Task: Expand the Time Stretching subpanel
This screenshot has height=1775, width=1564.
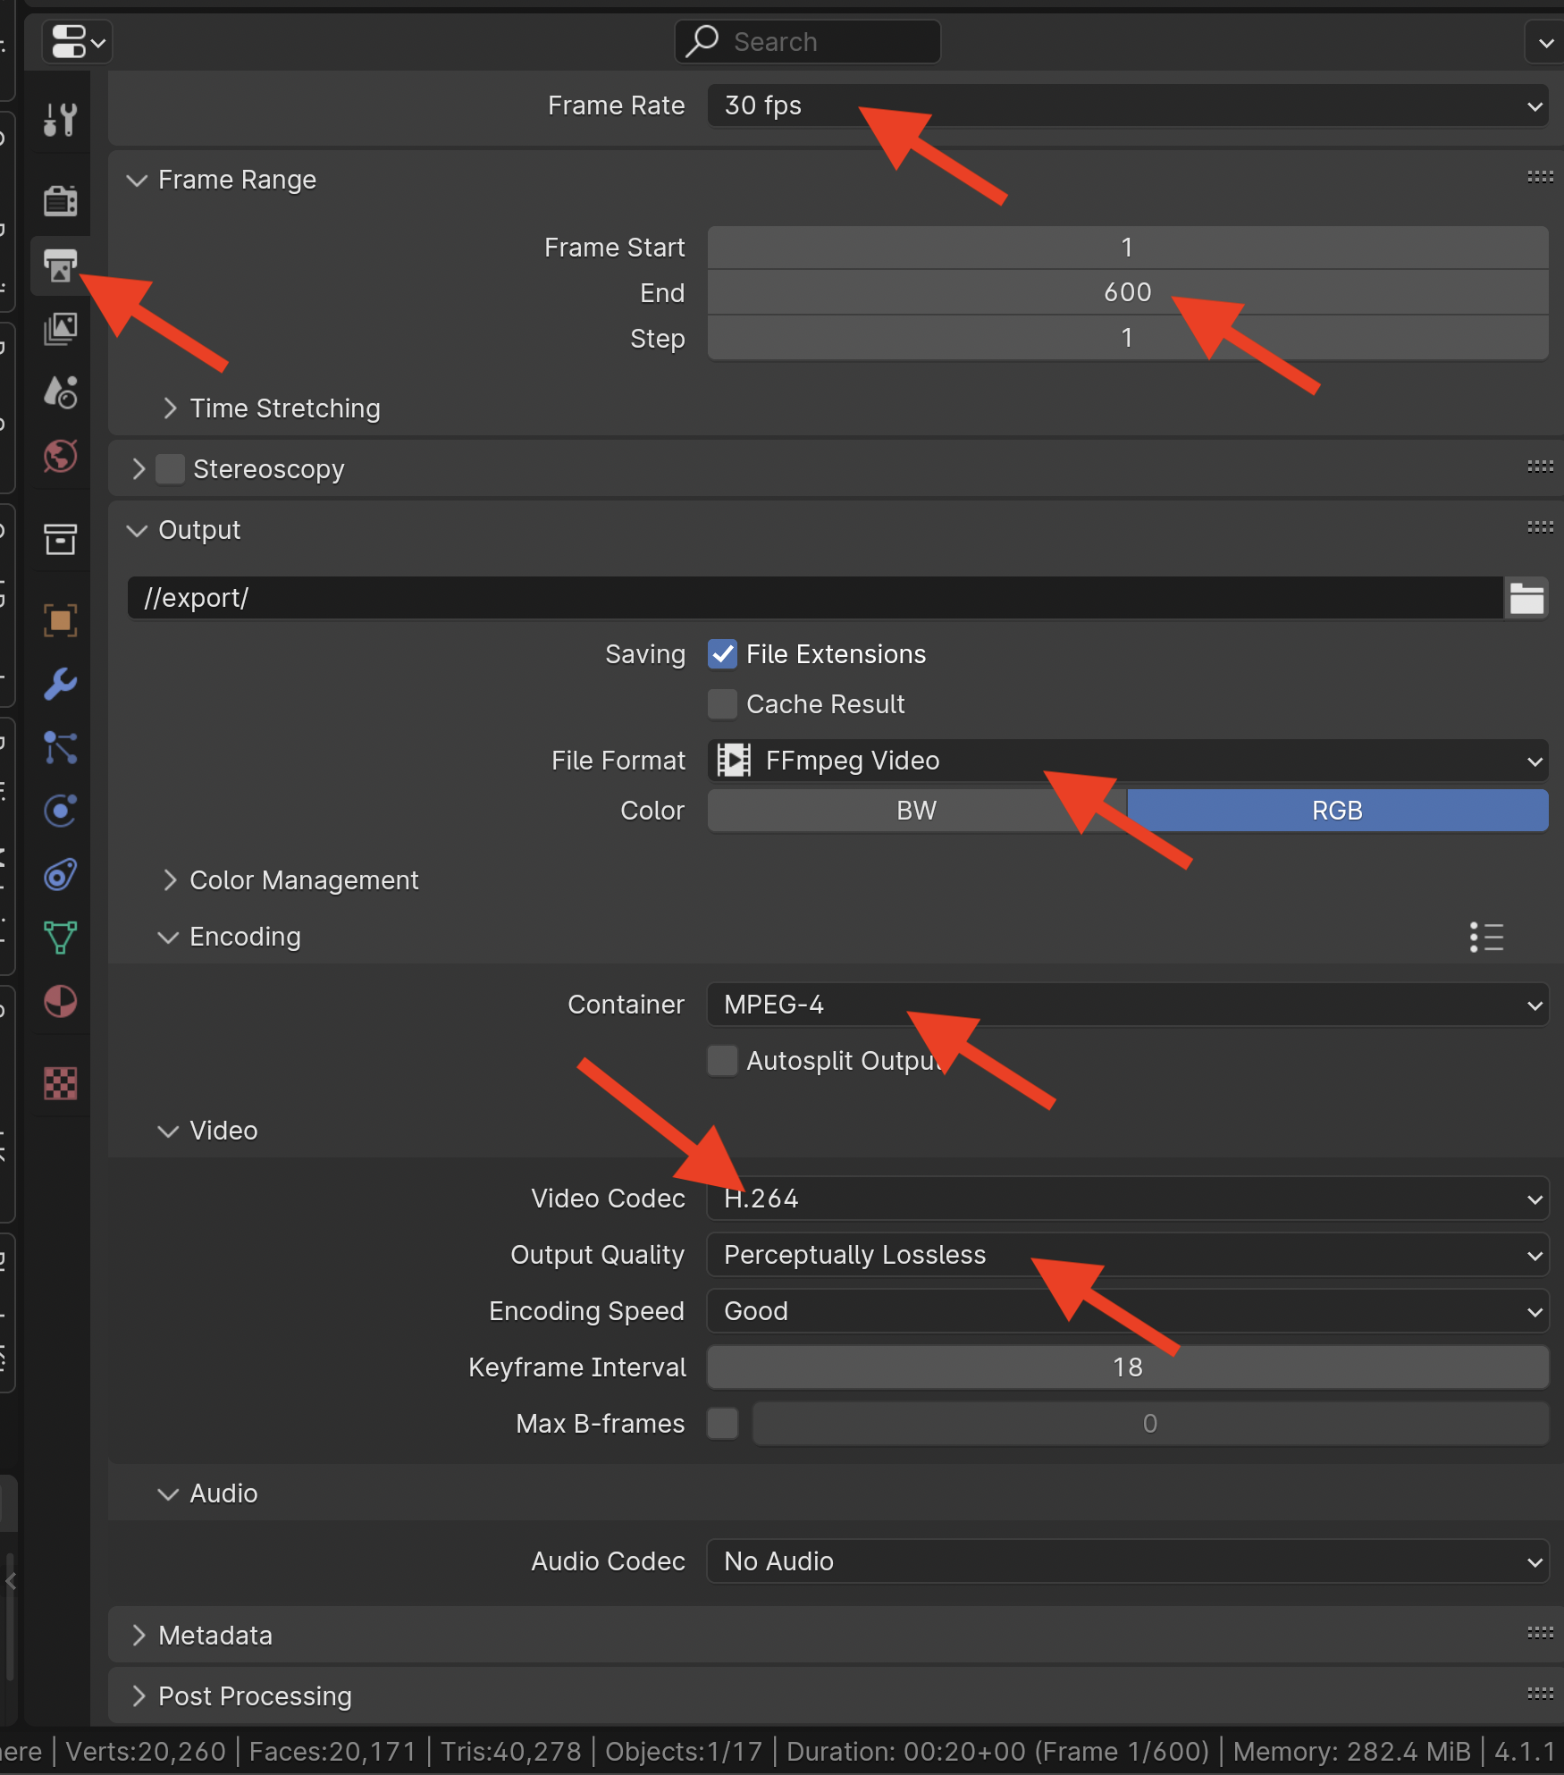Action: pyautogui.click(x=170, y=408)
